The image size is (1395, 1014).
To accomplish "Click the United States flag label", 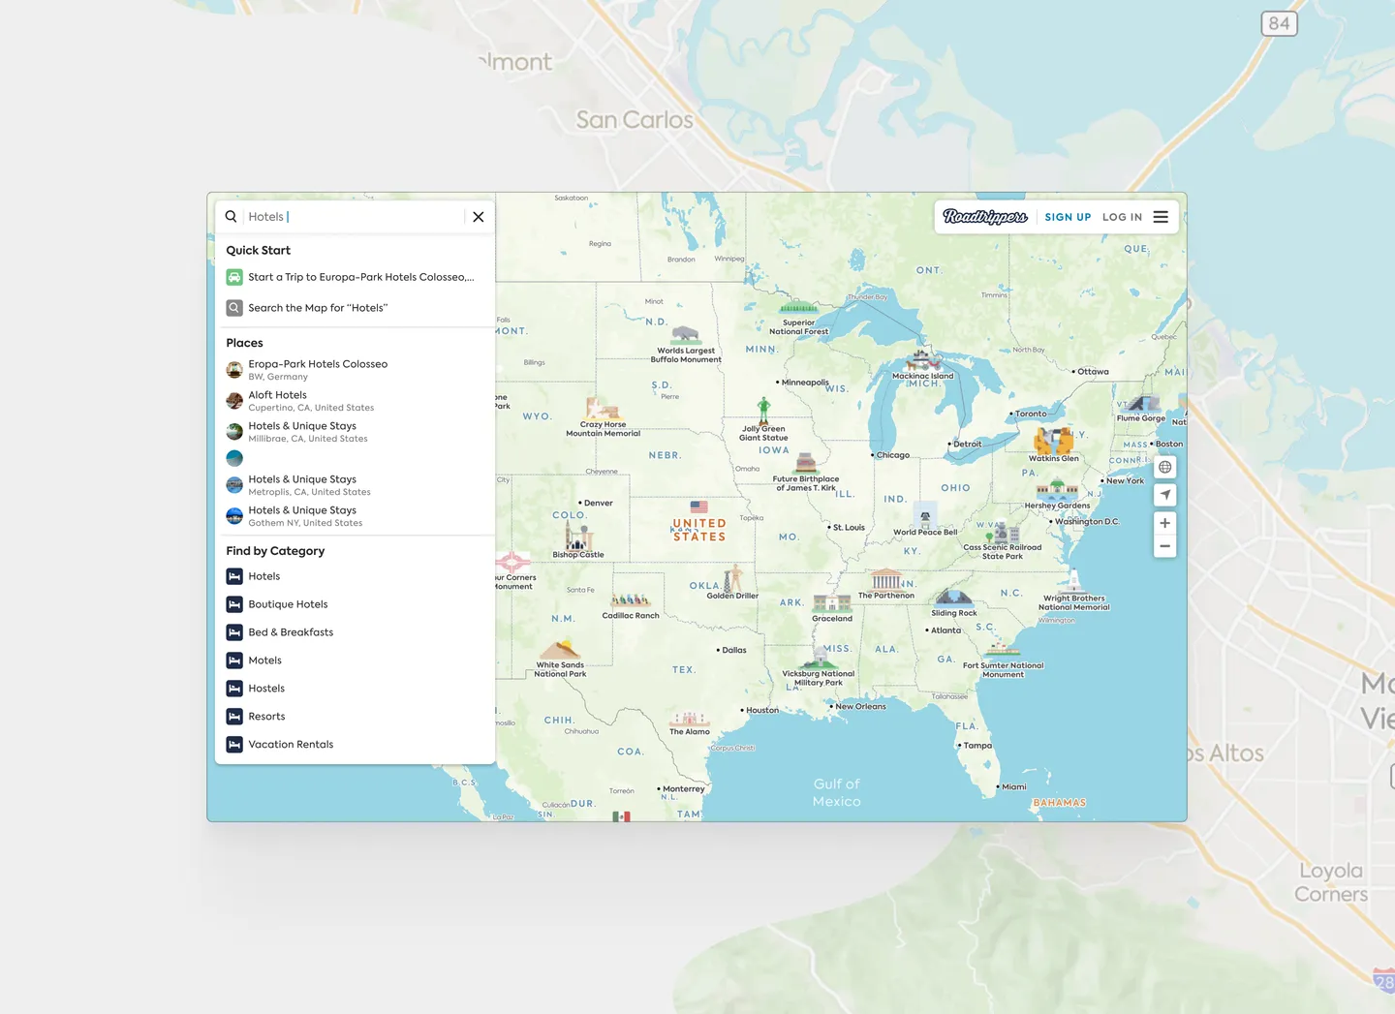I will [x=699, y=522].
